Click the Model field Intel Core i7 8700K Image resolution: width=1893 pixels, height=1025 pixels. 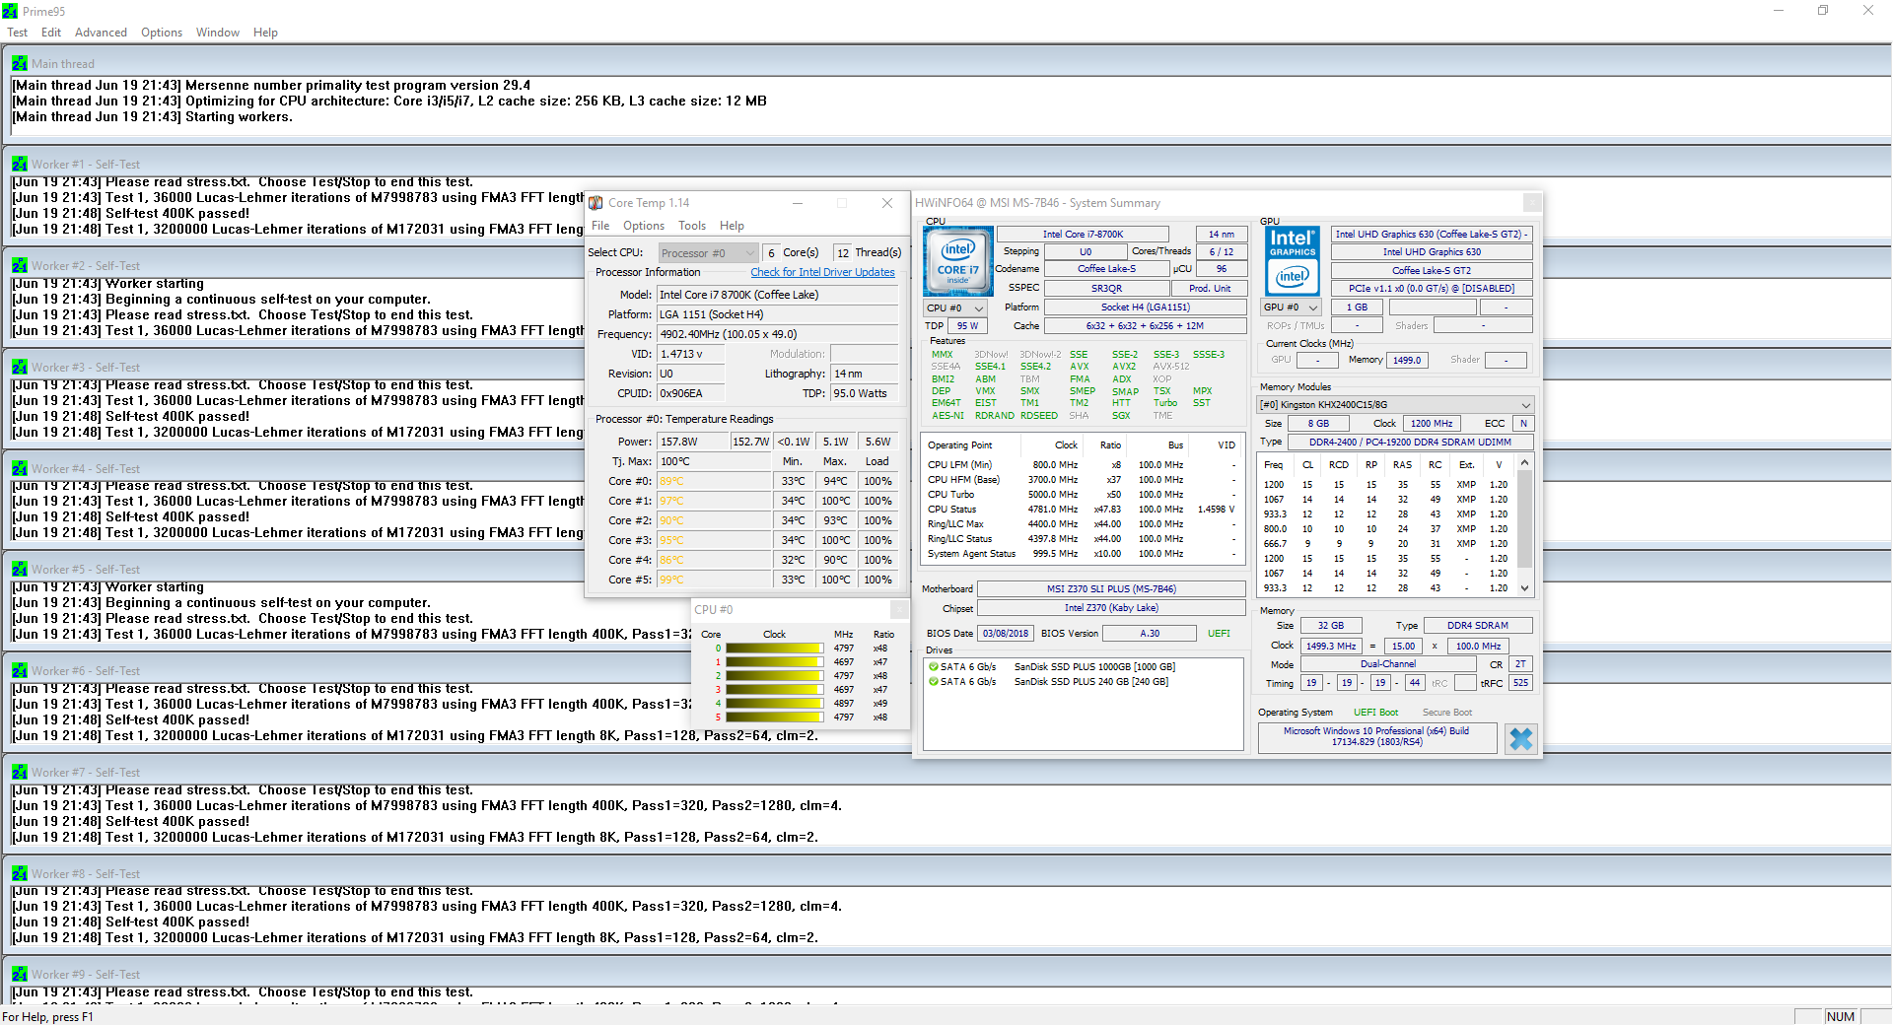coord(778,295)
